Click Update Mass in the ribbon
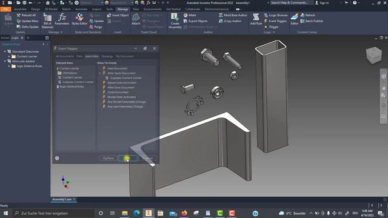Screen dimensions: 388x218 tap(27, 21)
